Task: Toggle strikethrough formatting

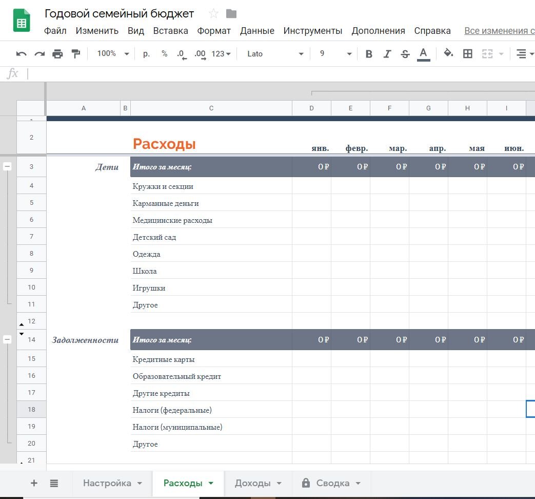Action: [x=405, y=54]
